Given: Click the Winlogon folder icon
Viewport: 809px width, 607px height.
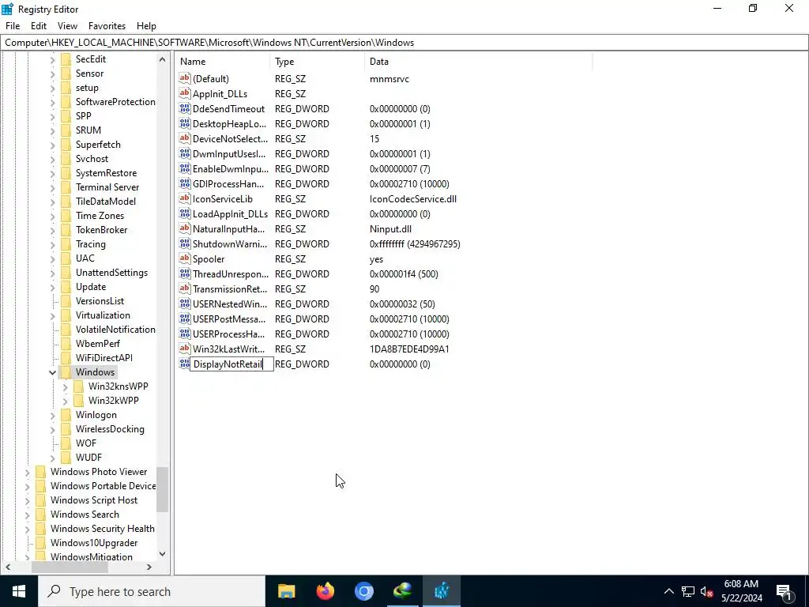Looking at the screenshot, I should [66, 415].
